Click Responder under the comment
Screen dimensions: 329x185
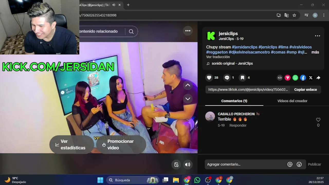[x=238, y=125]
